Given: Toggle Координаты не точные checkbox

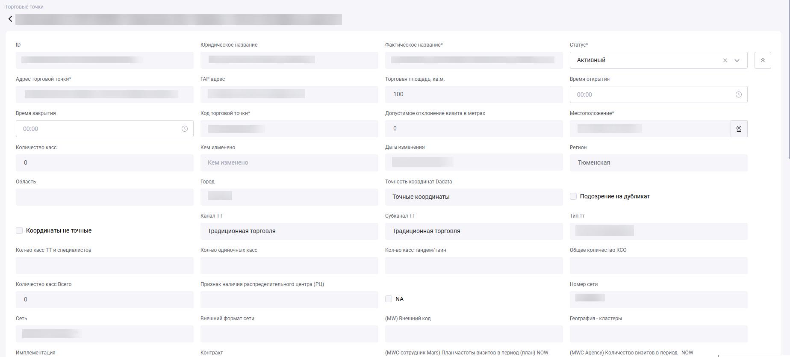Looking at the screenshot, I should 19,230.
